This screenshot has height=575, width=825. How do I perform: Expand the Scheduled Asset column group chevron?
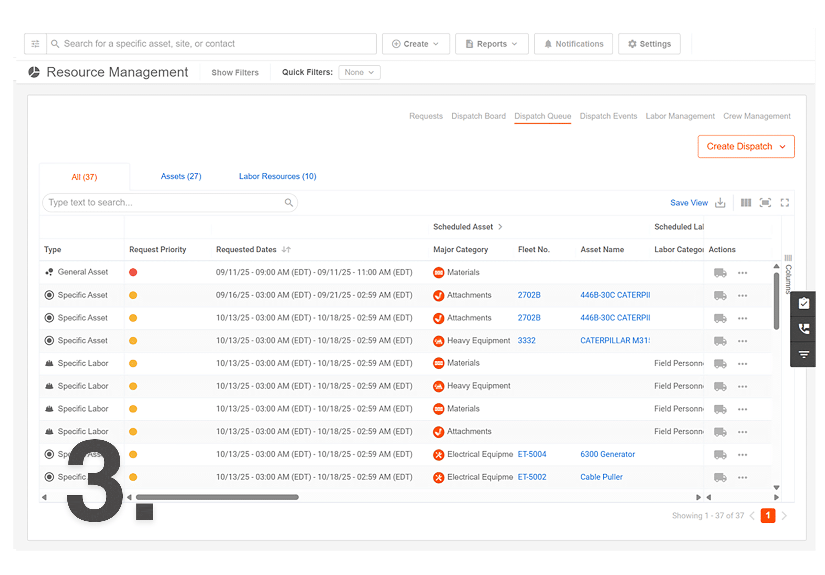pyautogui.click(x=500, y=226)
